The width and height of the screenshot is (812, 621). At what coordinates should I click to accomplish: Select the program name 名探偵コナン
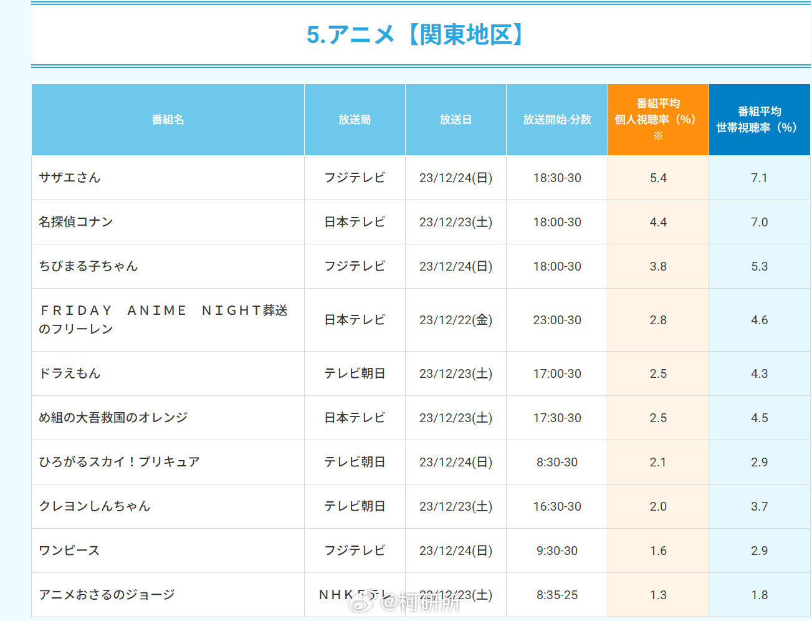pos(76,222)
